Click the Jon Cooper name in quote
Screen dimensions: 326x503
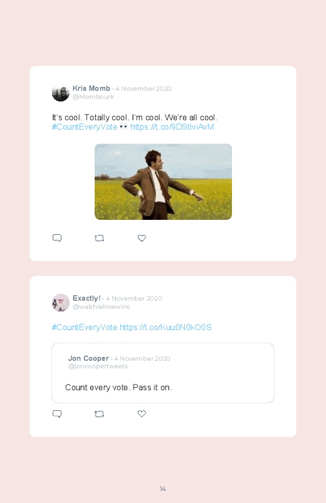[x=88, y=358]
